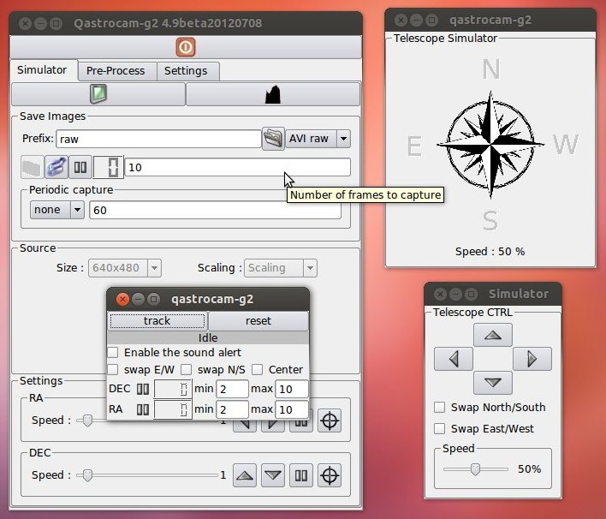Enable Swap East/West in Simulator window
Viewport: 606px width, 519px height.
coord(439,428)
